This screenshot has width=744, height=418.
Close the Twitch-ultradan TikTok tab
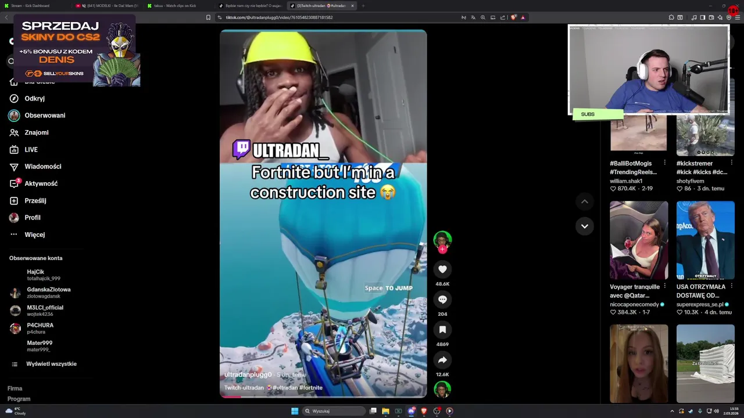click(352, 6)
